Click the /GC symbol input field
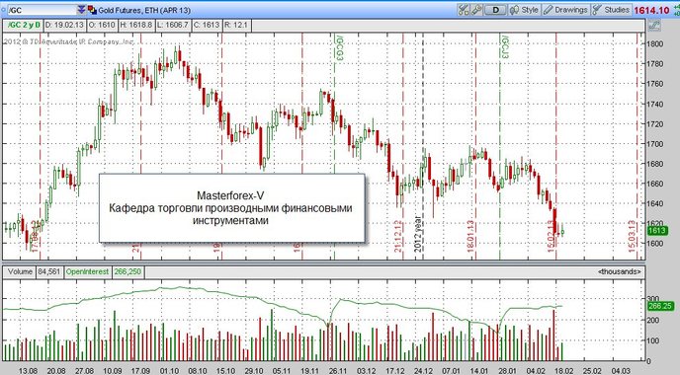The width and height of the screenshot is (680, 375). click(x=42, y=10)
